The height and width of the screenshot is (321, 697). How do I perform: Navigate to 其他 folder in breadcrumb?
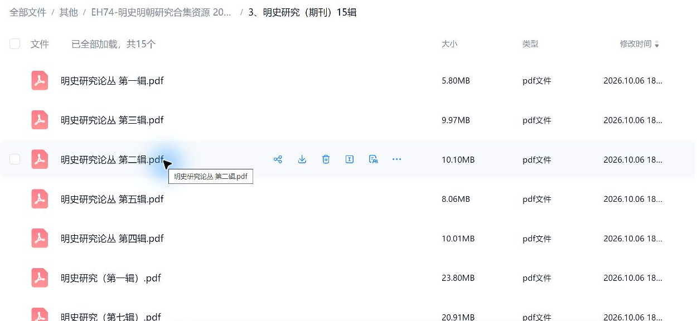pyautogui.click(x=69, y=12)
